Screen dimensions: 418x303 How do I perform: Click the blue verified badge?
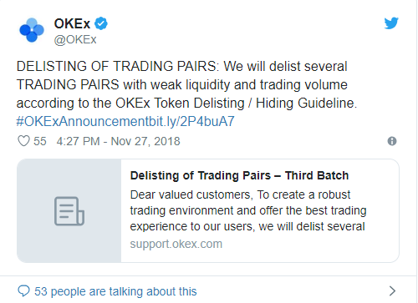[101, 23]
